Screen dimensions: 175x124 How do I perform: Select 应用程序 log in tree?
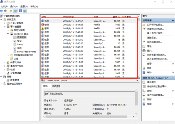(21, 37)
